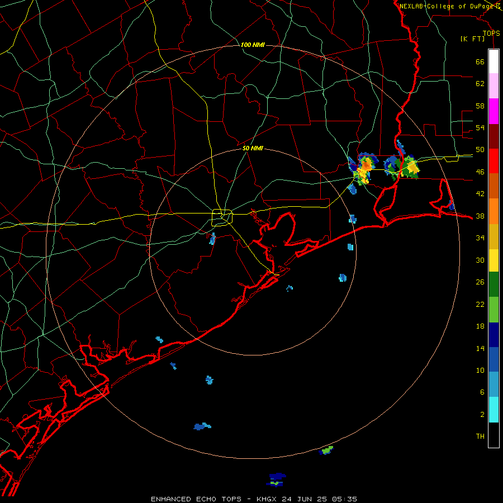Select the cyan swatch in the legend
The image size is (503, 503).
[493, 410]
